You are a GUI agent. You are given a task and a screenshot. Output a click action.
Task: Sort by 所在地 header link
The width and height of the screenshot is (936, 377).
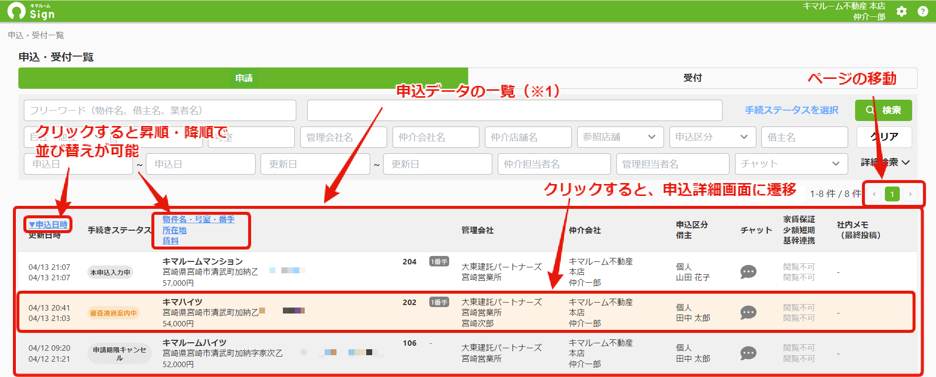(x=174, y=230)
